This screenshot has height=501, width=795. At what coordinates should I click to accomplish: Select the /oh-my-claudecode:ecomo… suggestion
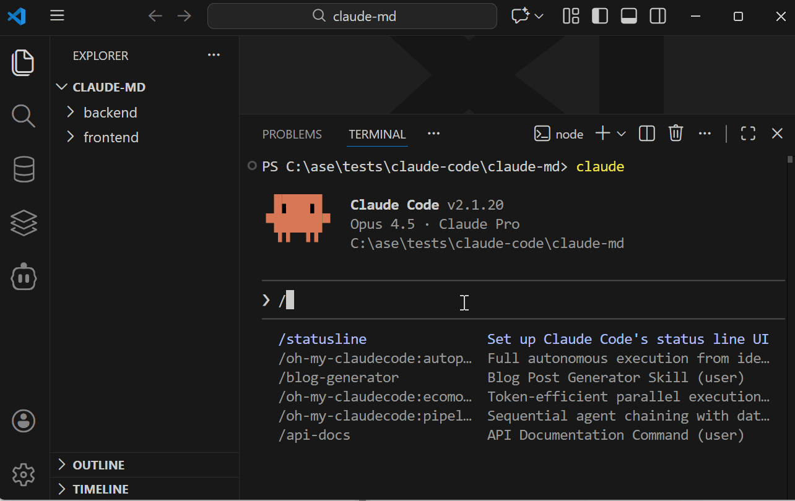[x=375, y=396]
